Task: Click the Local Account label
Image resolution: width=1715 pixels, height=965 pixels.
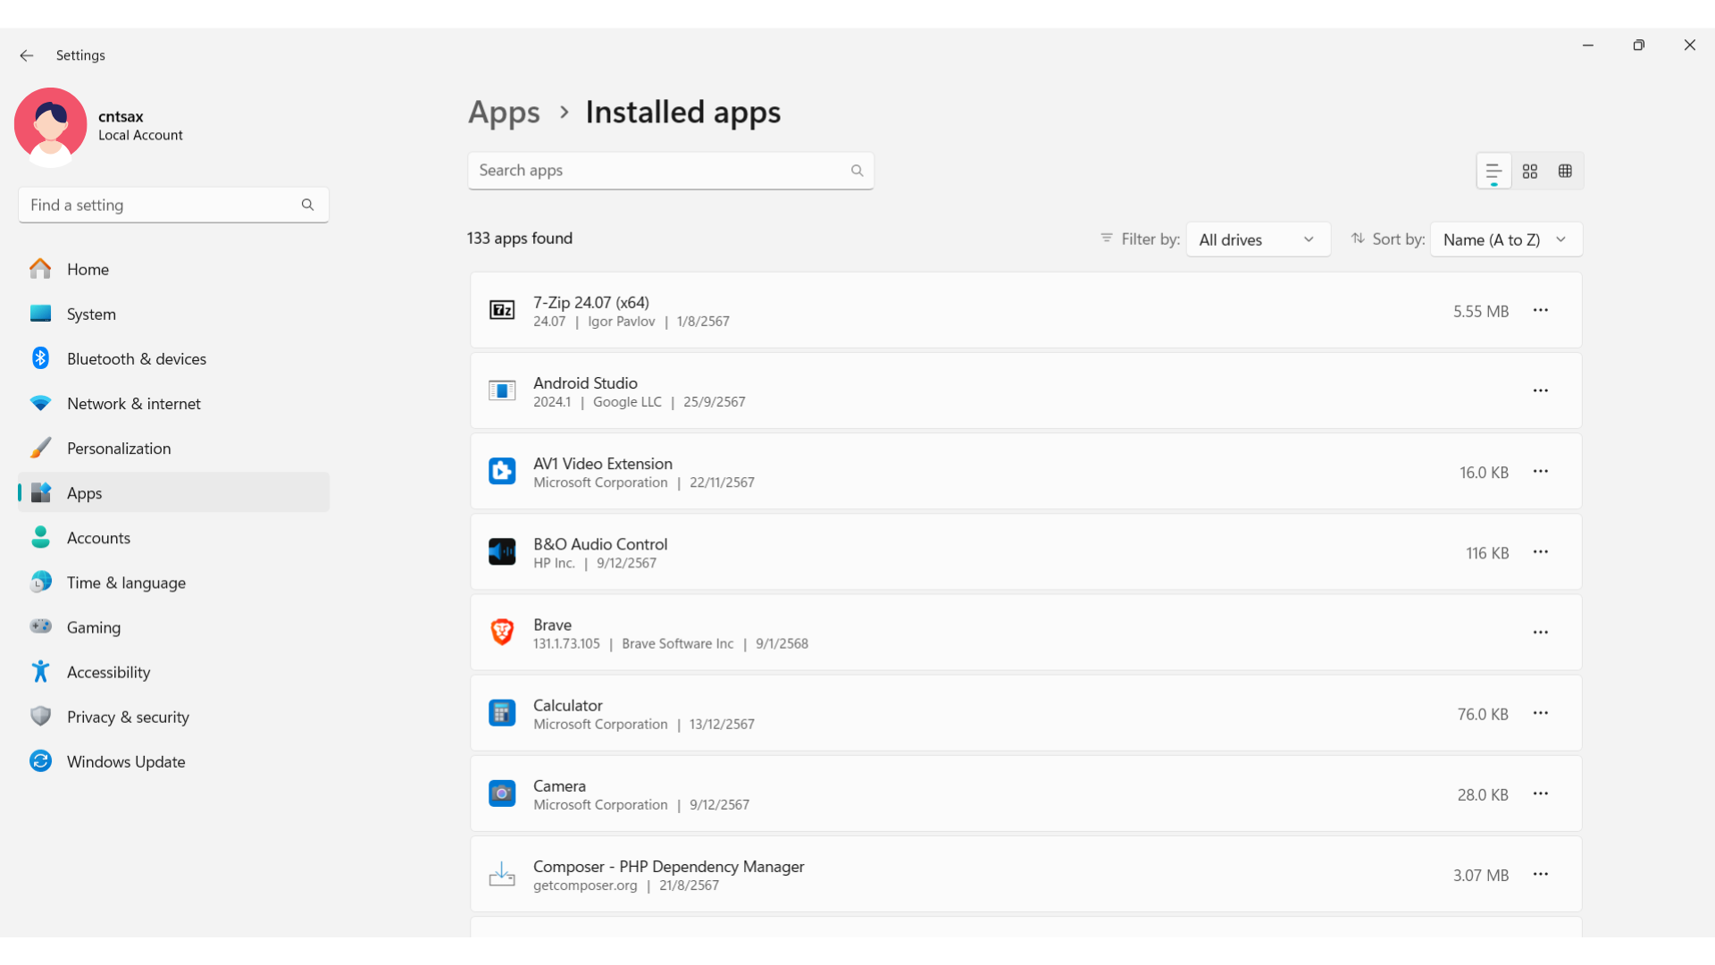Action: tap(140, 135)
